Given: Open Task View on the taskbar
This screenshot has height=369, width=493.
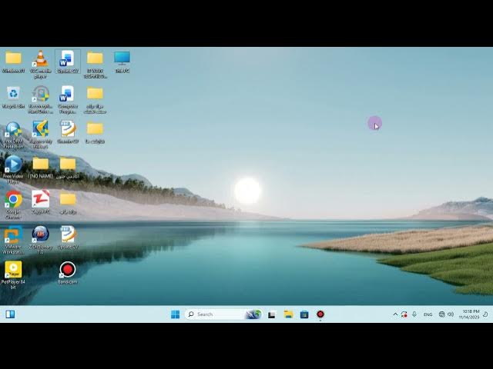Looking at the screenshot, I should 272,314.
